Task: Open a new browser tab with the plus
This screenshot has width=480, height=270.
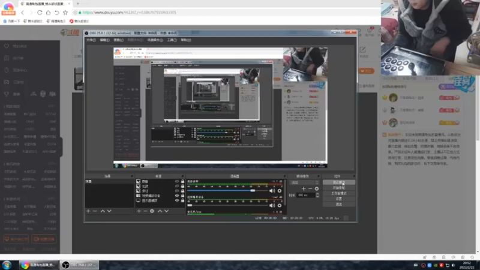Action: (x=78, y=4)
